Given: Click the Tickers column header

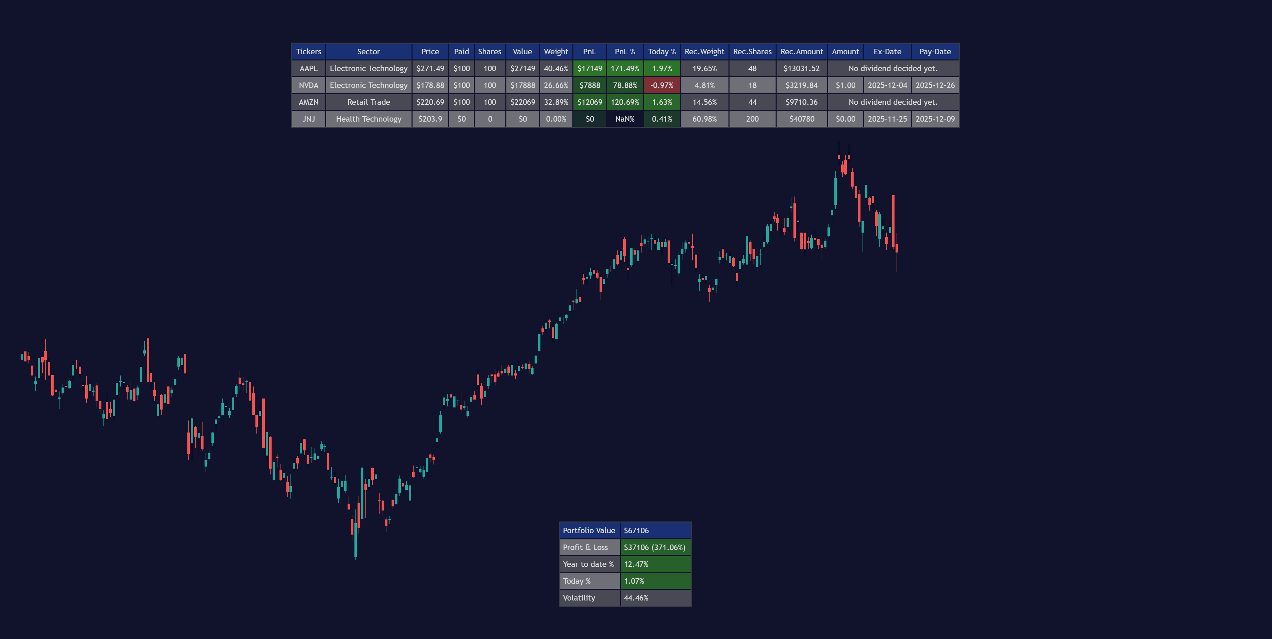Looking at the screenshot, I should coord(308,52).
